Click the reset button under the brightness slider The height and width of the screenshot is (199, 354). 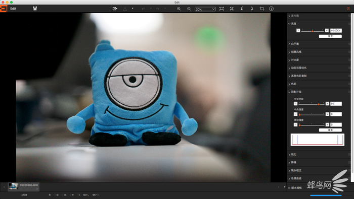coord(330,36)
